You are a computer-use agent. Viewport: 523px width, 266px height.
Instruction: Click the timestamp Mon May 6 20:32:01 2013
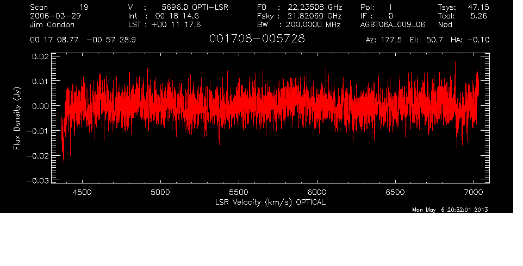pyautogui.click(x=450, y=210)
